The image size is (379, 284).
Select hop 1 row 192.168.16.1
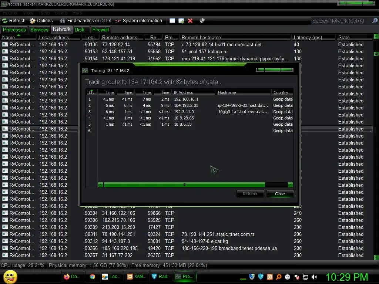[190, 99]
